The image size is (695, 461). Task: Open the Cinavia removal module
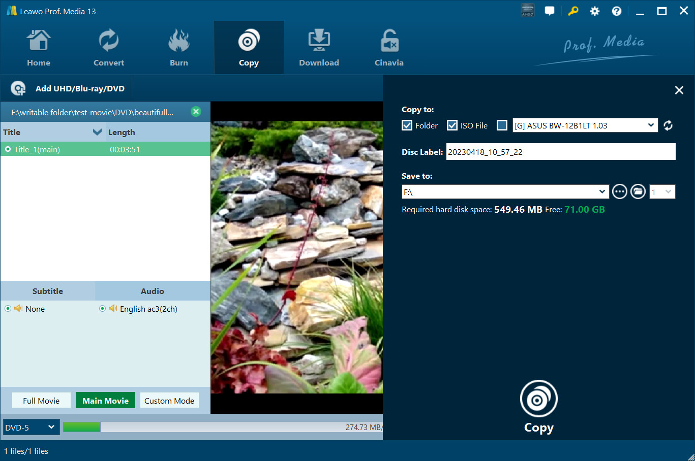coord(389,48)
